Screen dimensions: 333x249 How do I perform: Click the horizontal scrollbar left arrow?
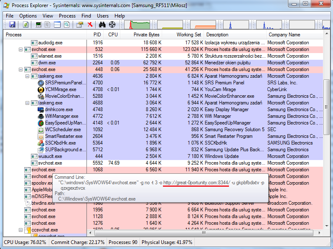(91, 233)
